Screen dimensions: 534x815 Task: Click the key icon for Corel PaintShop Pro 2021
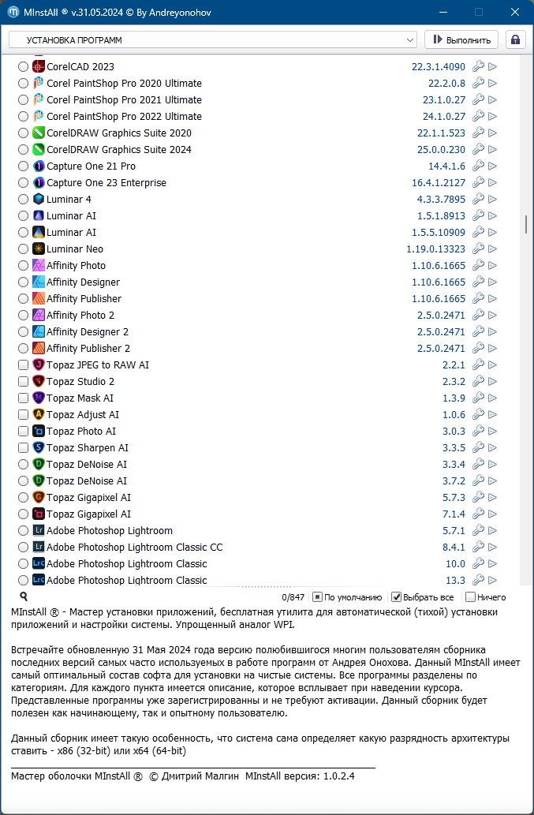click(x=478, y=99)
